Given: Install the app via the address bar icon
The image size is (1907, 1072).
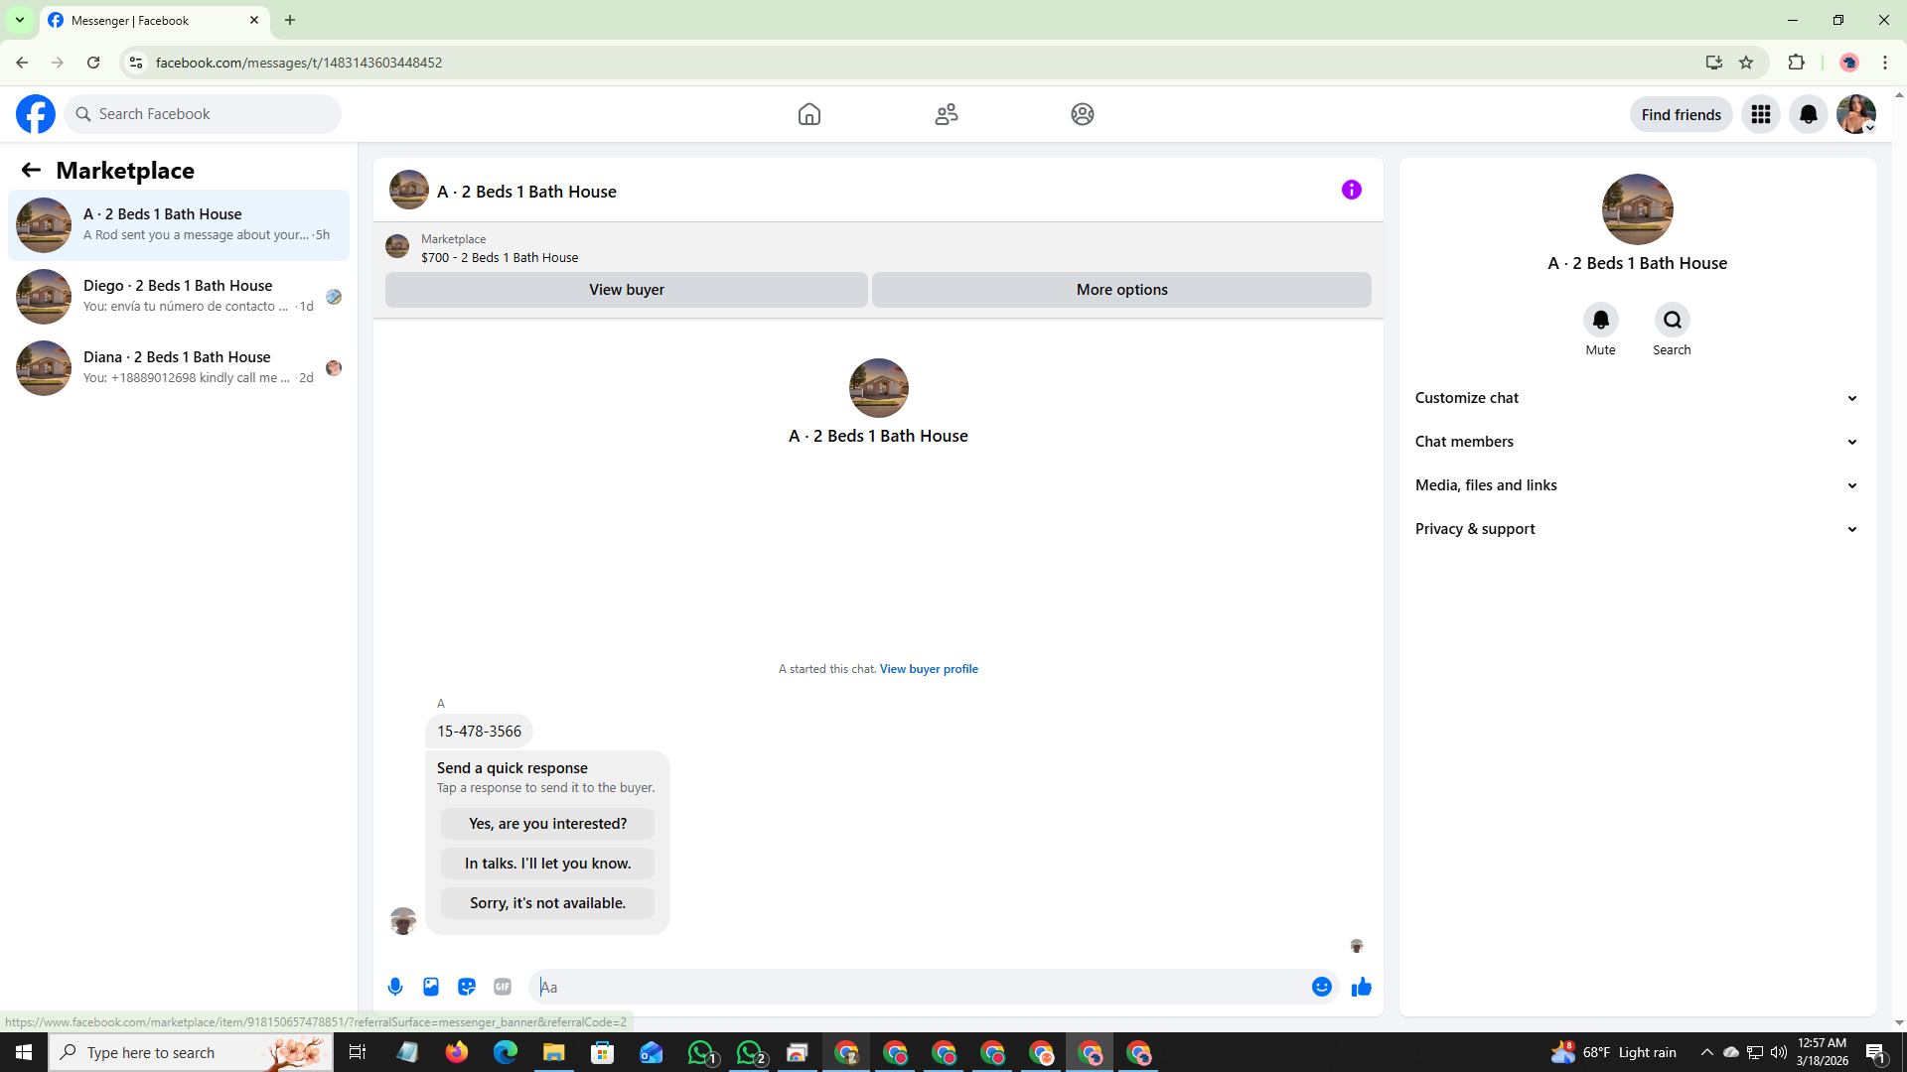Looking at the screenshot, I should (1714, 63).
